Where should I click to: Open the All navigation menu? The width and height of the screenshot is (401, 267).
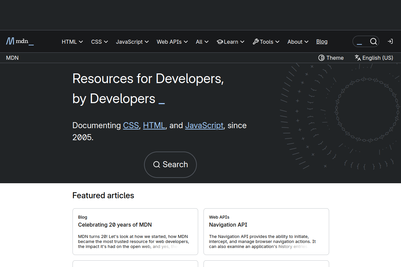[x=202, y=42]
